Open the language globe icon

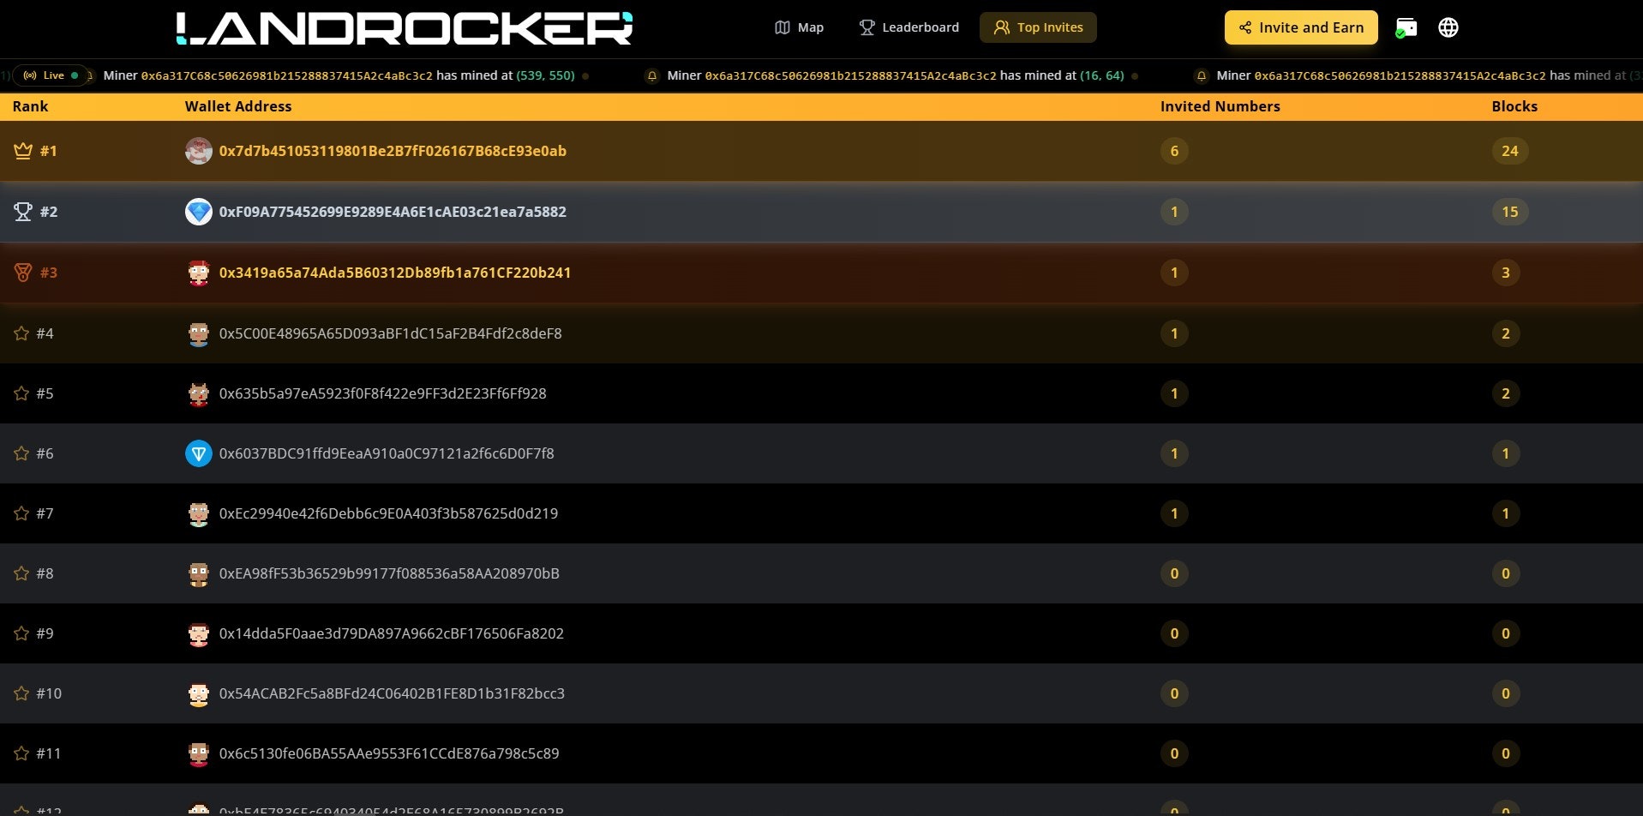(x=1448, y=27)
